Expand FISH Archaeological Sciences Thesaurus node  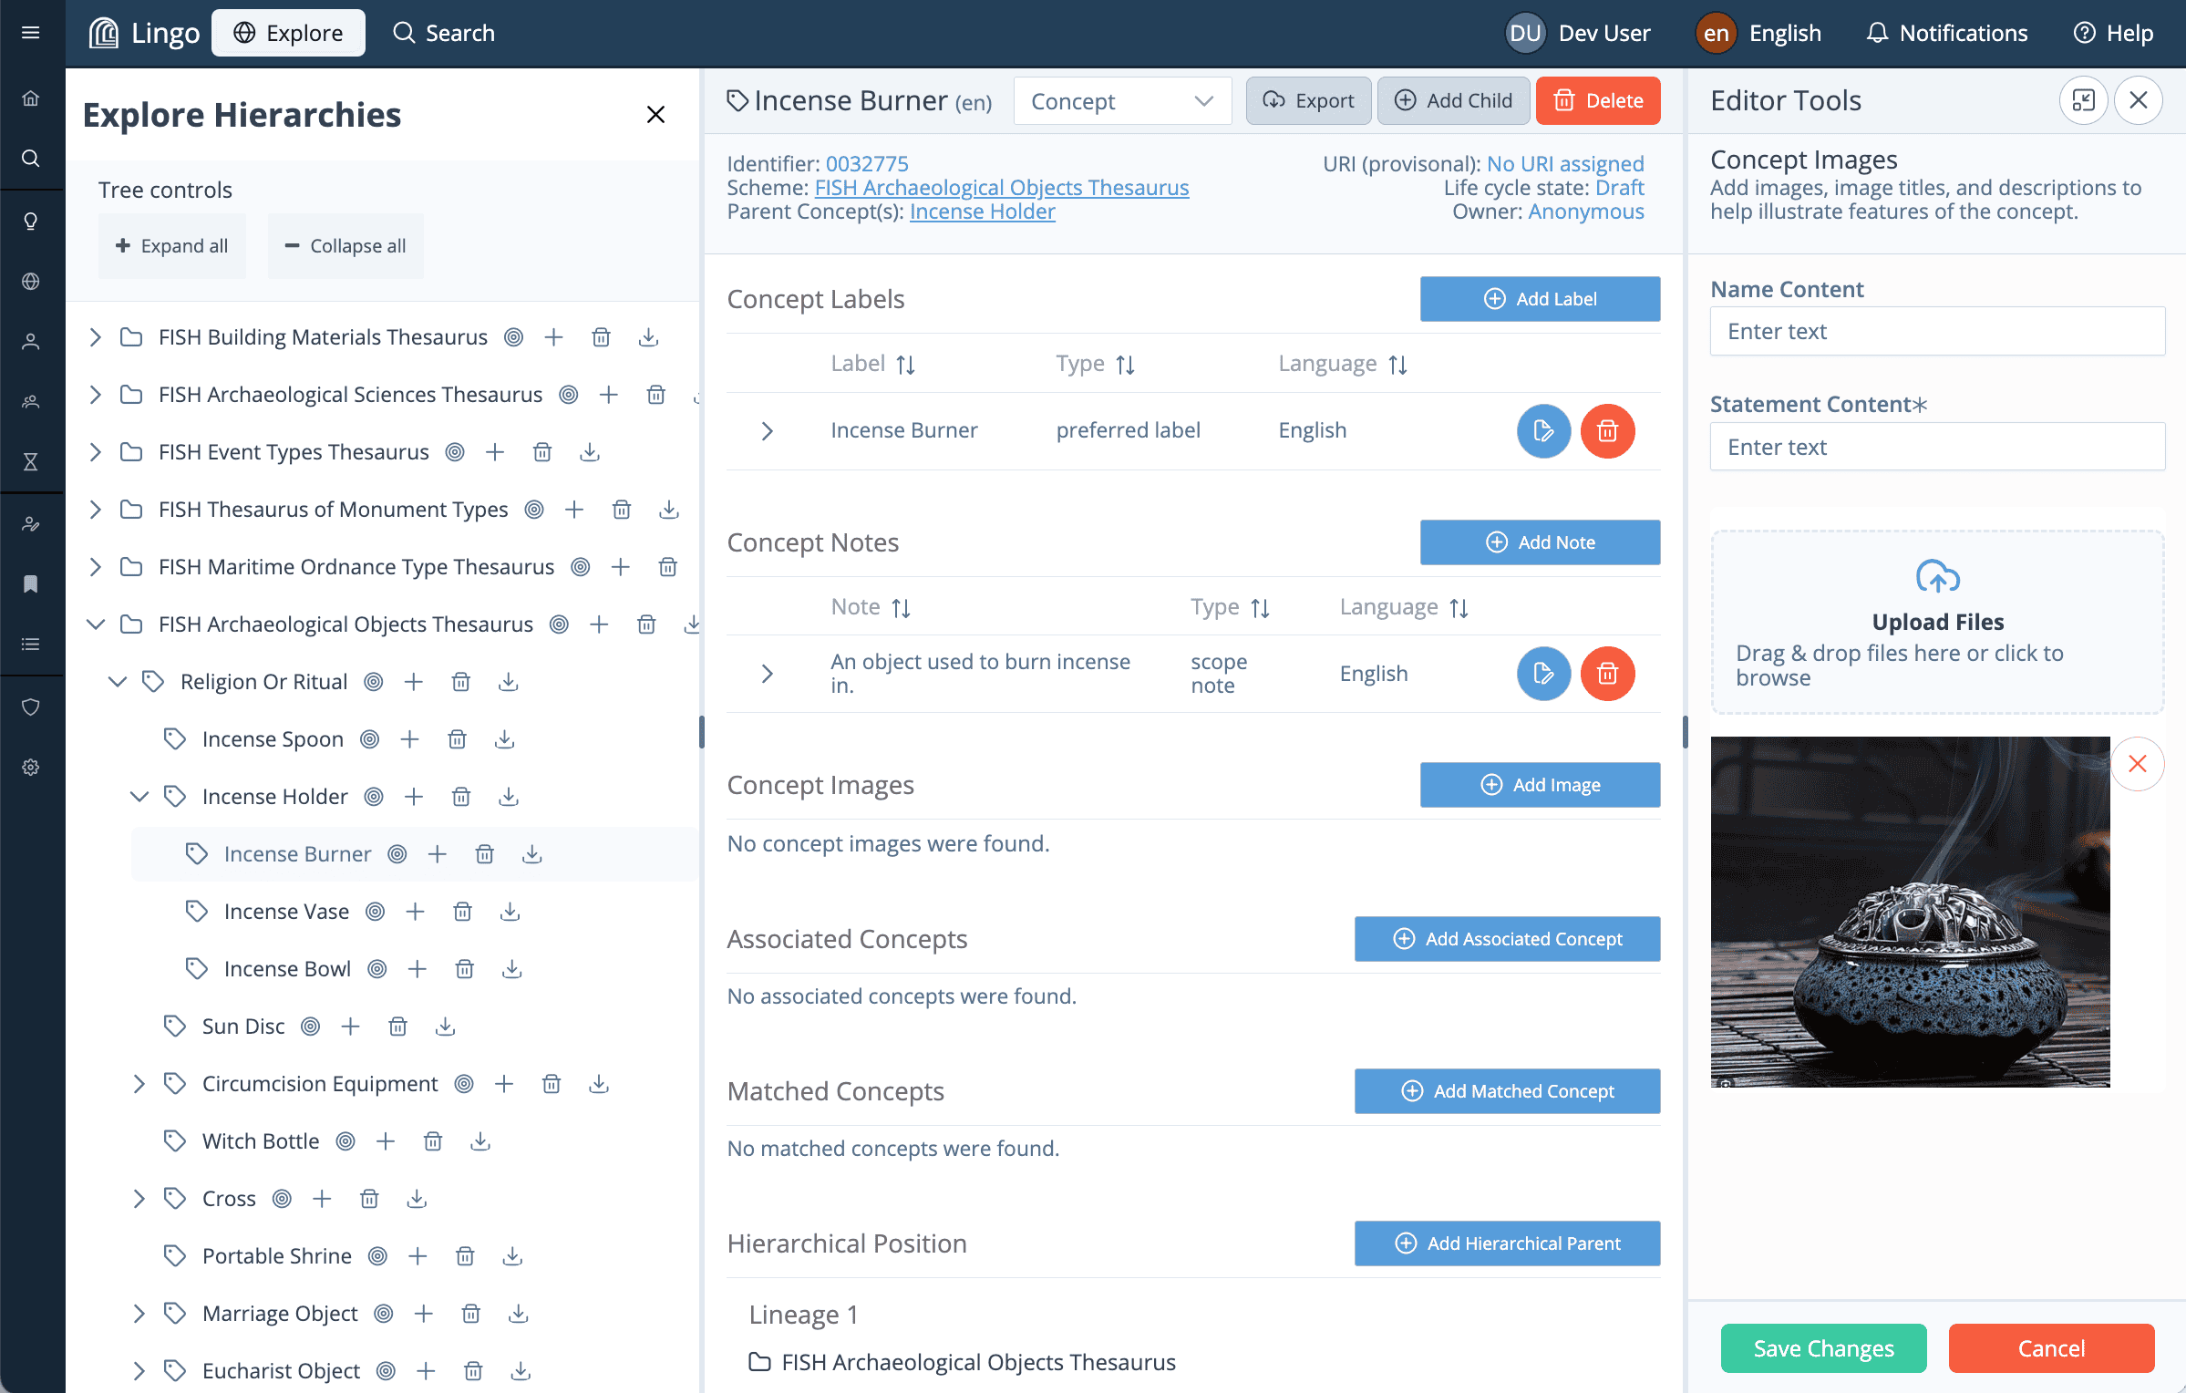tap(95, 395)
